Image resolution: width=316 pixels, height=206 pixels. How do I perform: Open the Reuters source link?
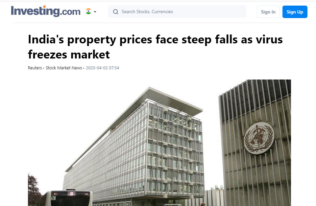coord(35,68)
